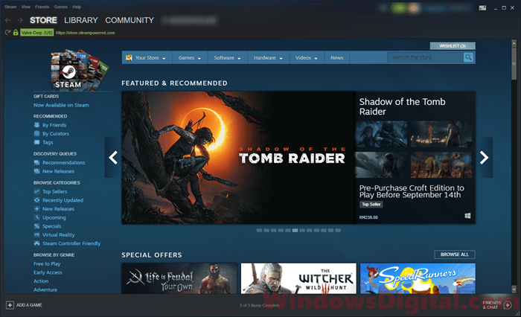Switch to the LIBRARY tab
The image size is (521, 317).
(81, 20)
